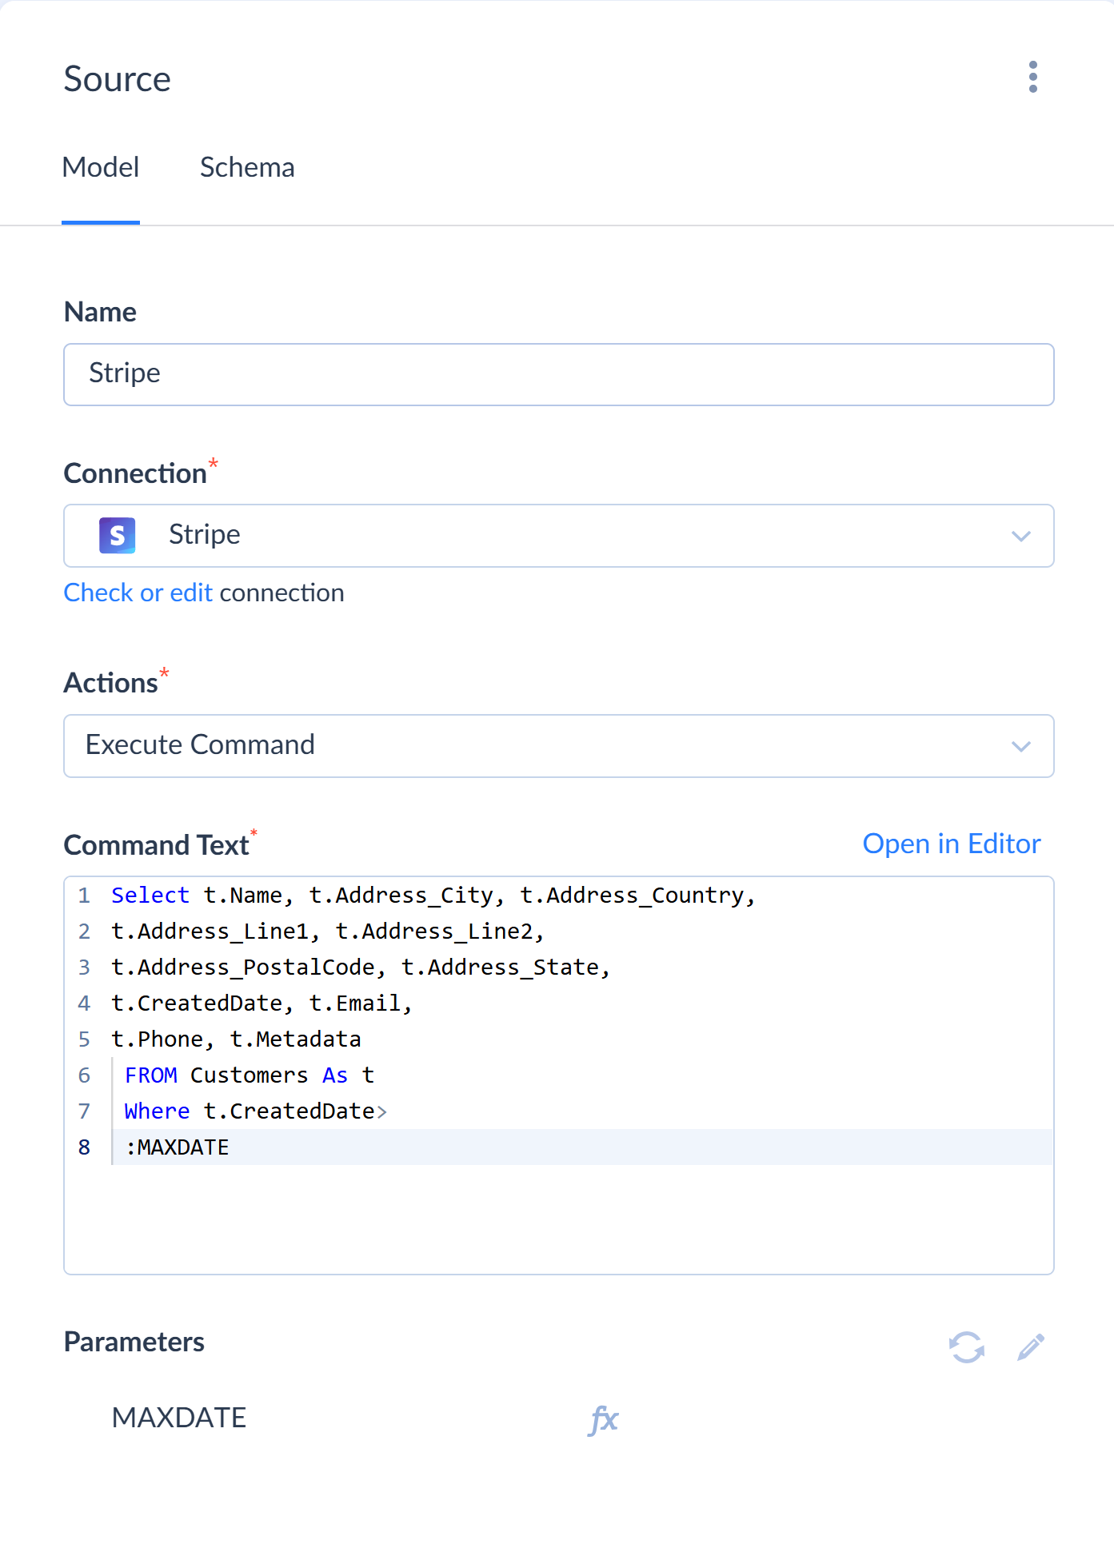
Task: Click line number 4 in the gutter
Action: tap(84, 1003)
